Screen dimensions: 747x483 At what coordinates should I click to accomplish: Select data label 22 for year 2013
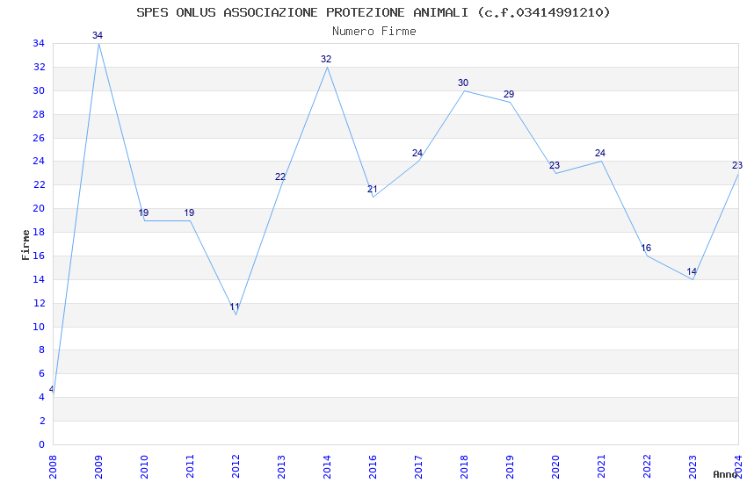pyautogui.click(x=280, y=177)
